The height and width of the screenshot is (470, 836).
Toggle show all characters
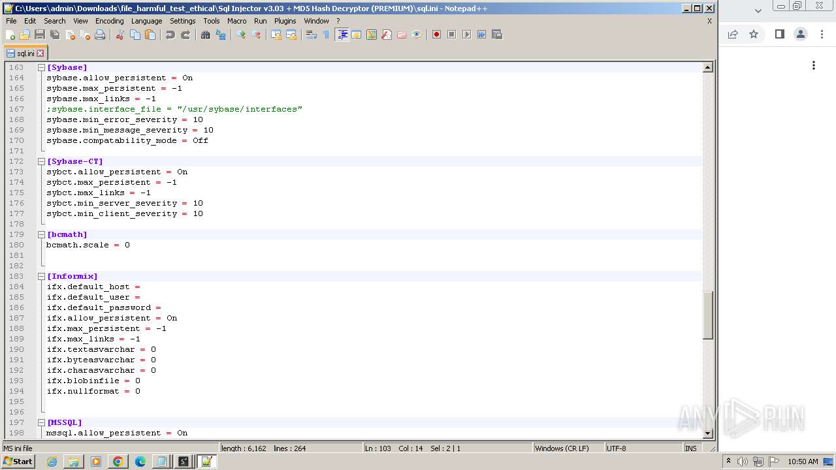click(327, 35)
